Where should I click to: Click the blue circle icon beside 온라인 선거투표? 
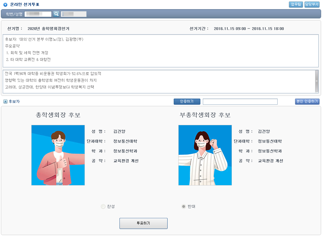(x=5, y=5)
